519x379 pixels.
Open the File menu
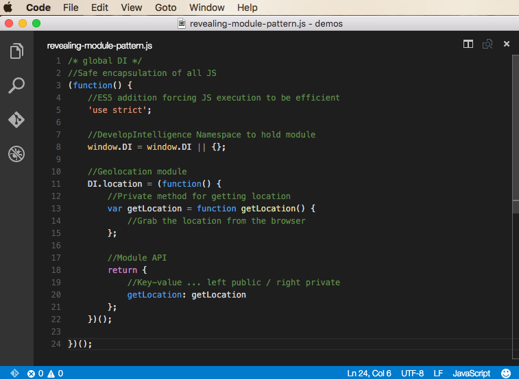(71, 8)
